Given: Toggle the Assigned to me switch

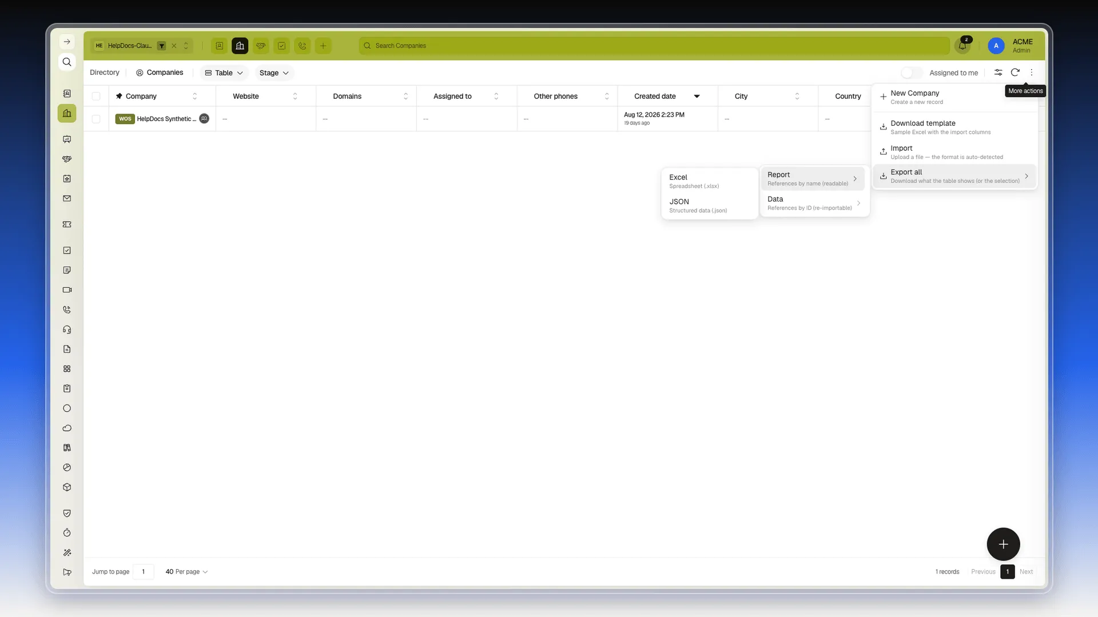Looking at the screenshot, I should click(x=912, y=73).
